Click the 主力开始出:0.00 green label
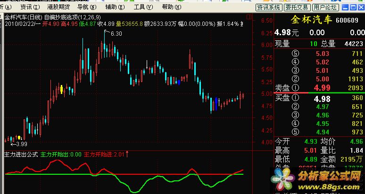365x194 pixels. pyautogui.click(x=61, y=155)
